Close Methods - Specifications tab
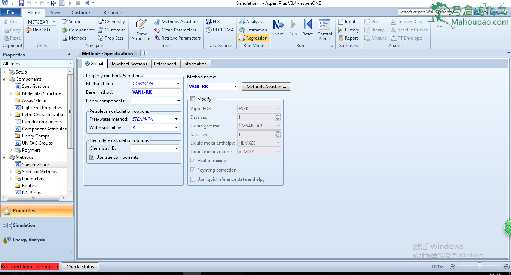The image size is (511, 275). (x=136, y=53)
